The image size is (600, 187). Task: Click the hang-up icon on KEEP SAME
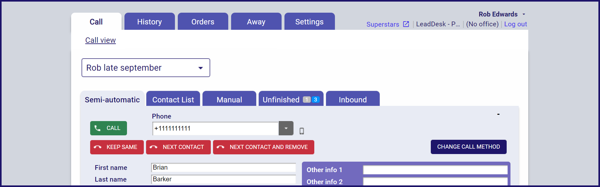tap(98, 147)
